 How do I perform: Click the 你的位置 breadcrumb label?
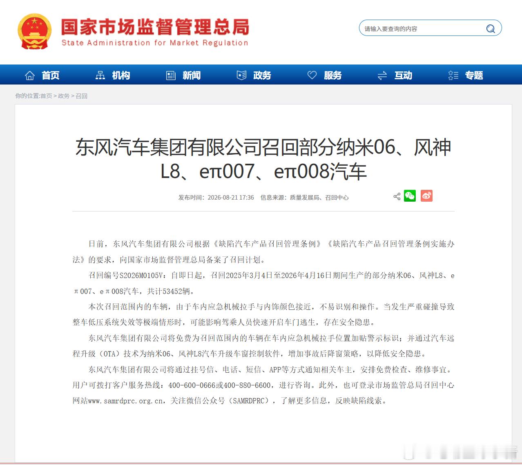(27, 96)
